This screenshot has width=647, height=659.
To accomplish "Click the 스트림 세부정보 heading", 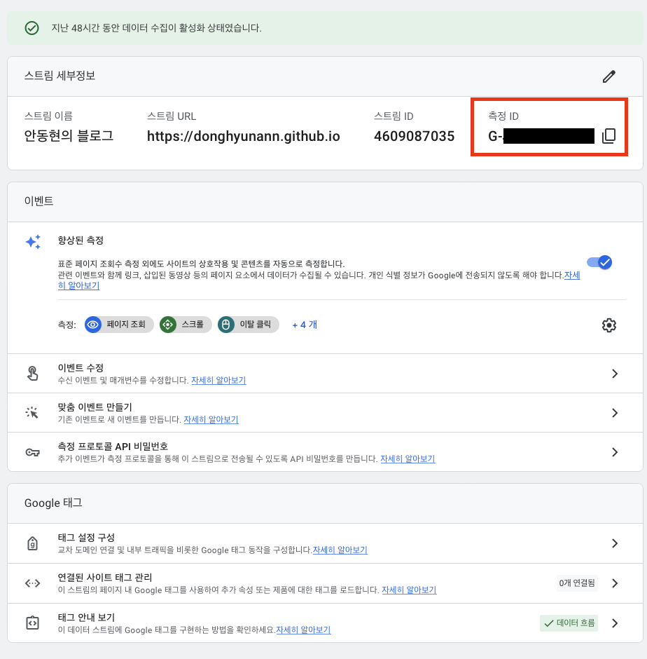I will (x=60, y=76).
